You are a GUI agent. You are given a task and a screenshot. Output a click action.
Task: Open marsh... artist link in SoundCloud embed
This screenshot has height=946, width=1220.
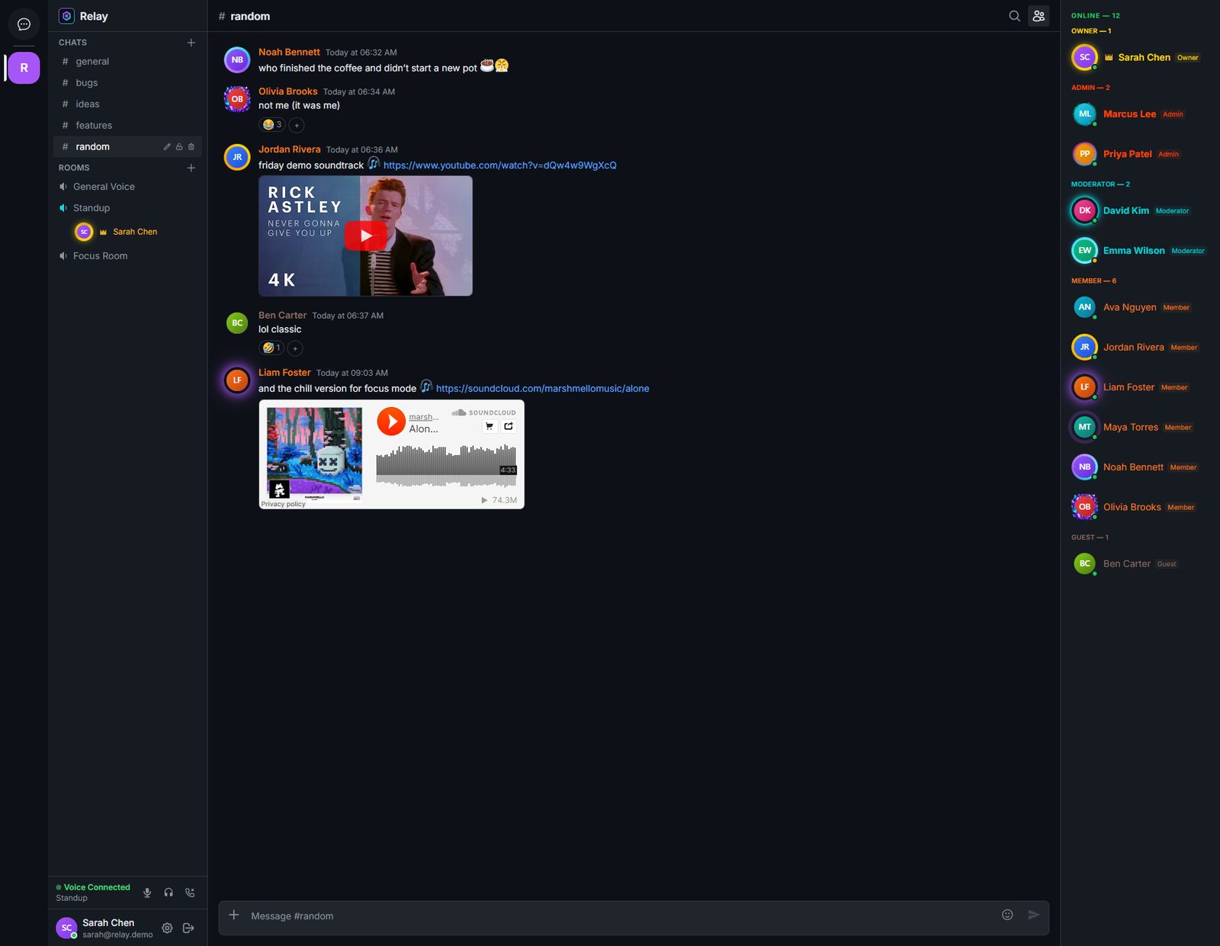[x=423, y=417]
